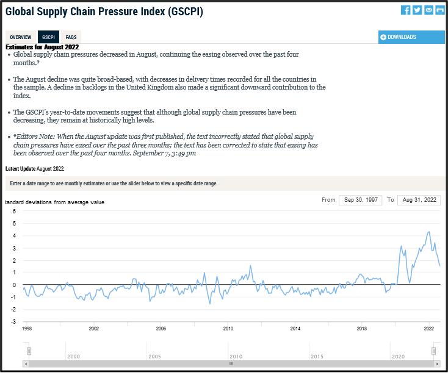Email this page via envelope icon

tap(428, 10)
